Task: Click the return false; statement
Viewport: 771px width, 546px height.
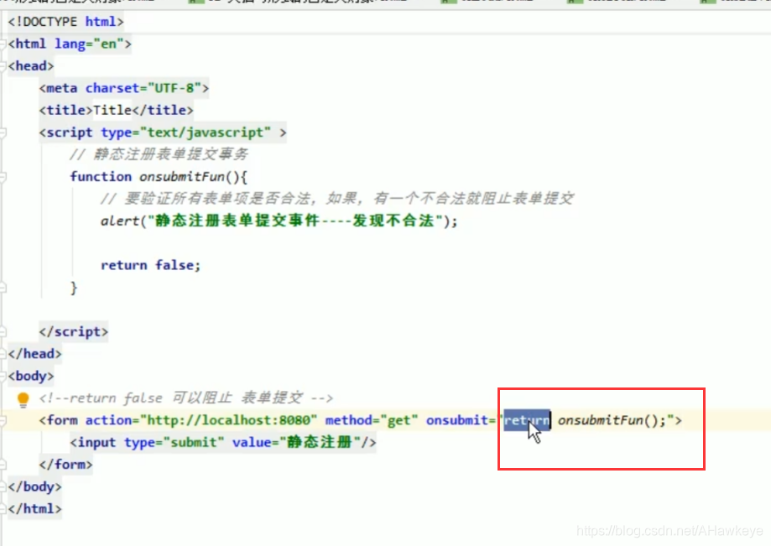Action: click(x=151, y=265)
